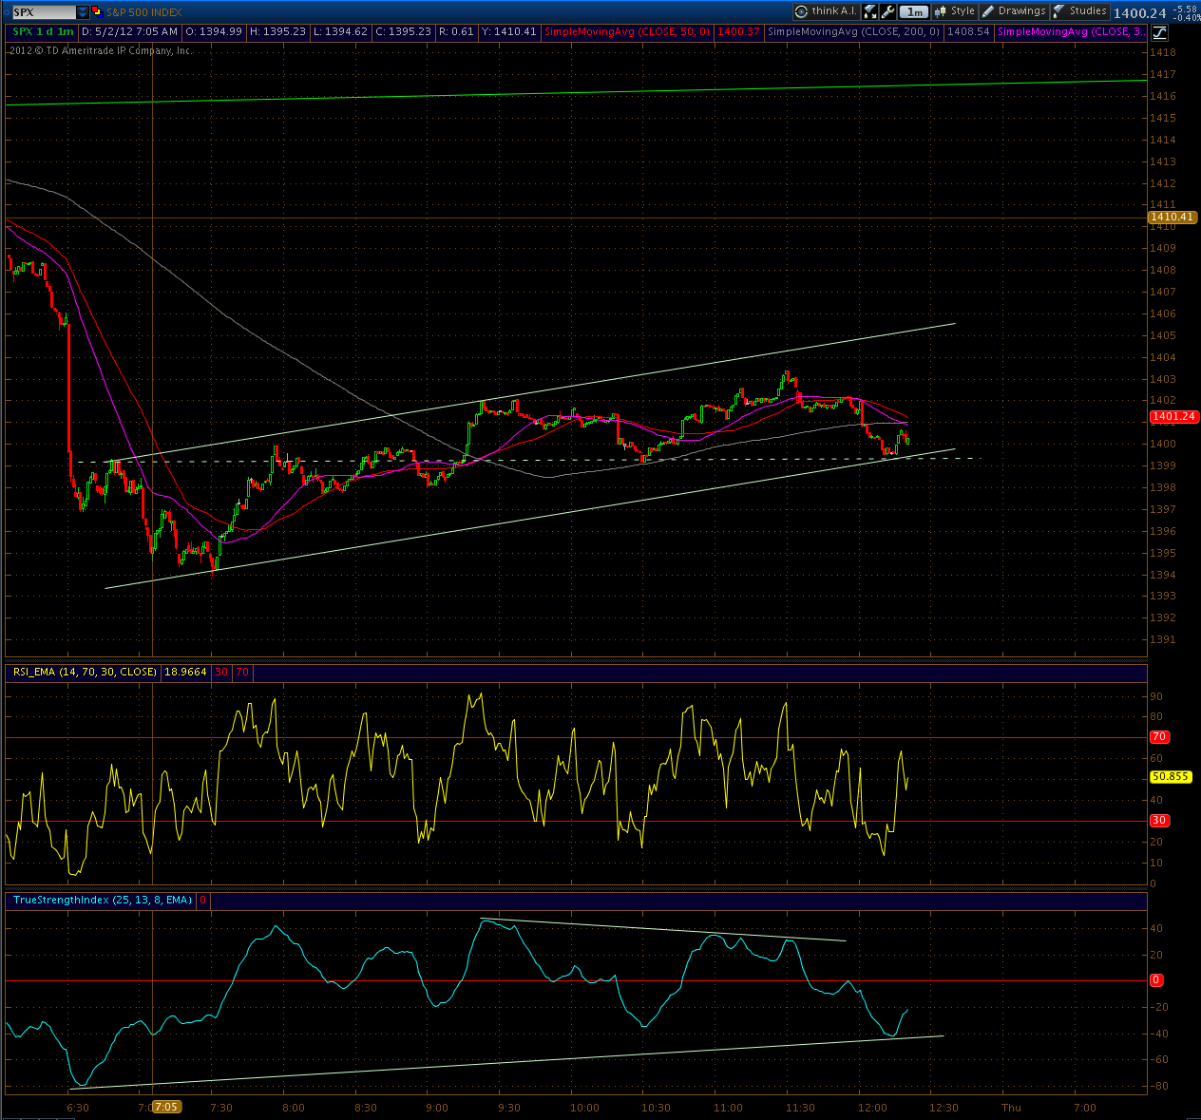This screenshot has width=1201, height=1120.
Task: Click the RSI 30 axis level marker
Action: pos(1159,820)
